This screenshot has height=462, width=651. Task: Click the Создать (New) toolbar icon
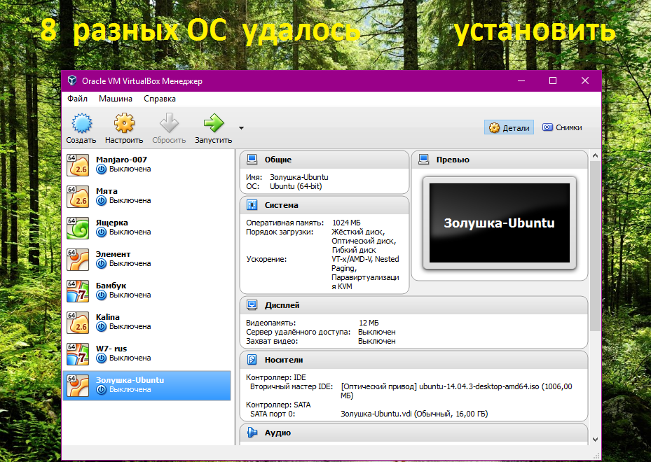pyautogui.click(x=81, y=122)
